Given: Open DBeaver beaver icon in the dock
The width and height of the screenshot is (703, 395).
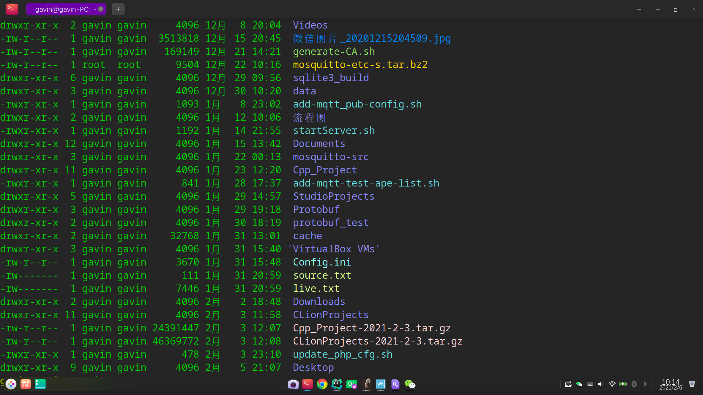Looking at the screenshot, I should 366,384.
